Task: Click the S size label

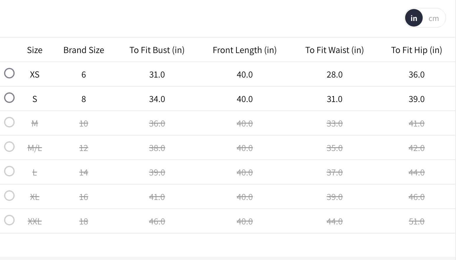Action: (35, 99)
